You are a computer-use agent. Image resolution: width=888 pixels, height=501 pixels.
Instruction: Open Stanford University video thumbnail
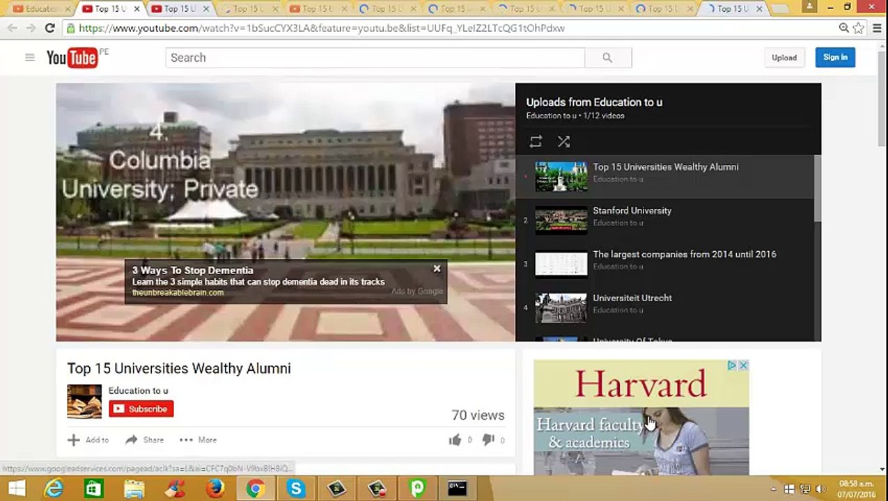click(561, 221)
